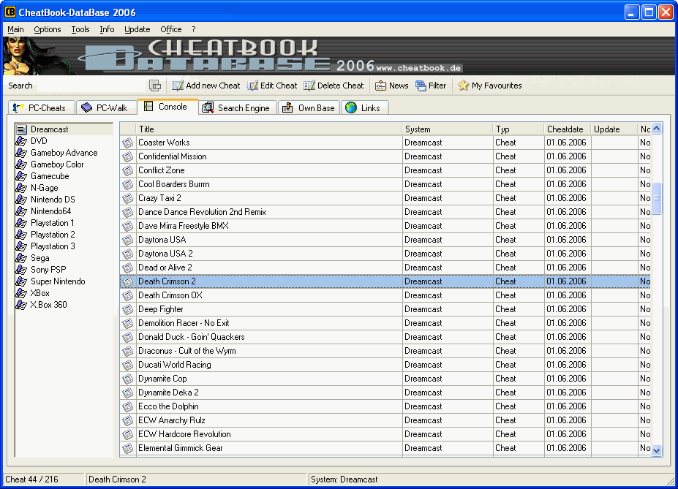The image size is (678, 489).
Task: Open the Options menu
Action: (48, 29)
